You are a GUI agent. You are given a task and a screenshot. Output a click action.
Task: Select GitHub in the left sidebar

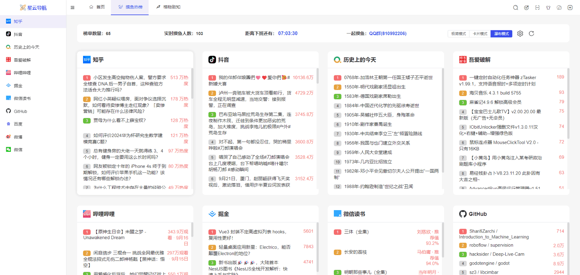pos(20,111)
